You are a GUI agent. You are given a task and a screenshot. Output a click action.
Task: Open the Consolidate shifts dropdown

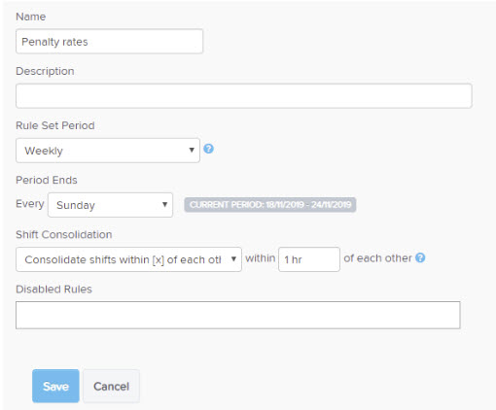[128, 259]
